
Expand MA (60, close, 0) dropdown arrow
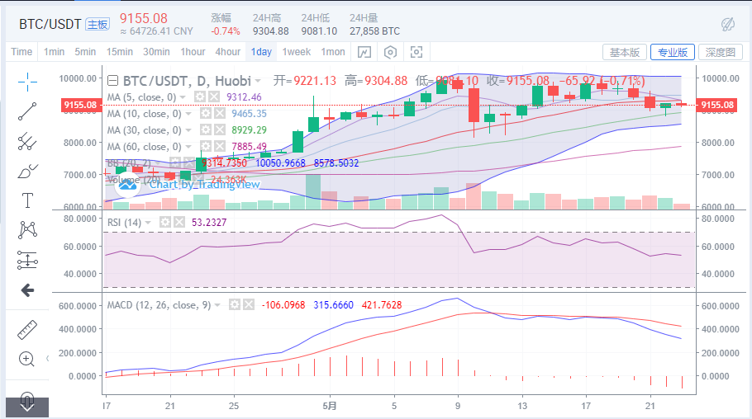tap(188, 147)
